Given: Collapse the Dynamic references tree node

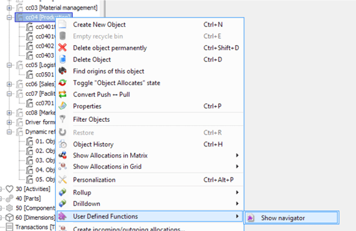Looking at the screenshot, I should [x=9, y=132].
